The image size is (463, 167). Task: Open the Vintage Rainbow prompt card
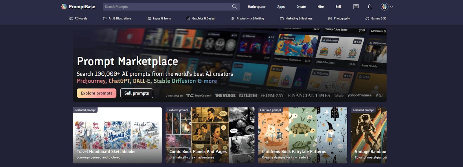[369, 135]
